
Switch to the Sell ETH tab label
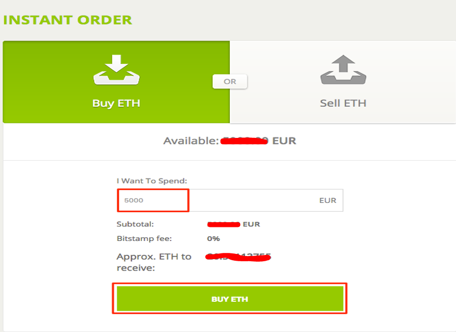[x=343, y=103]
